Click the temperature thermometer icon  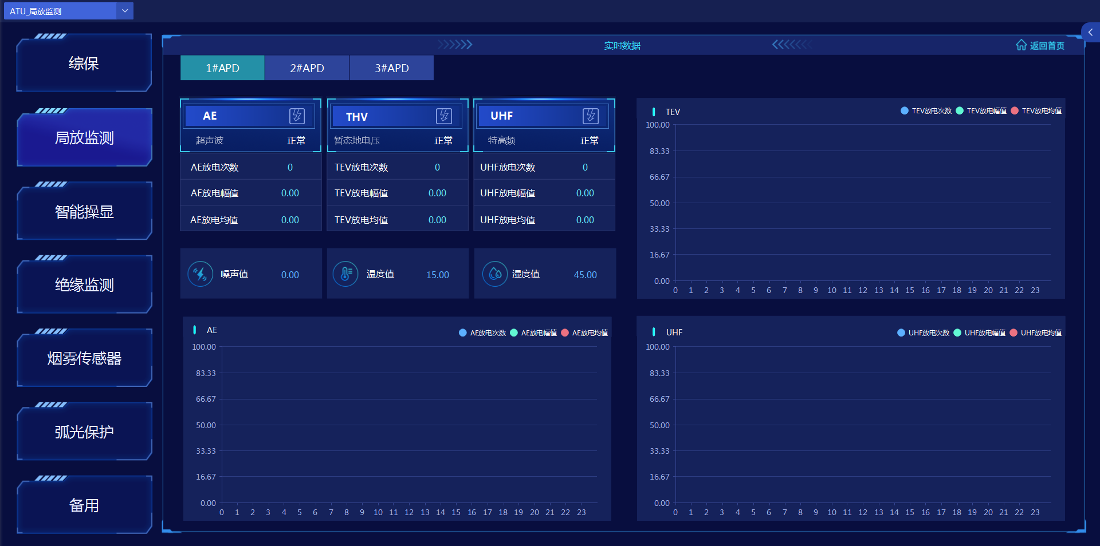(345, 274)
